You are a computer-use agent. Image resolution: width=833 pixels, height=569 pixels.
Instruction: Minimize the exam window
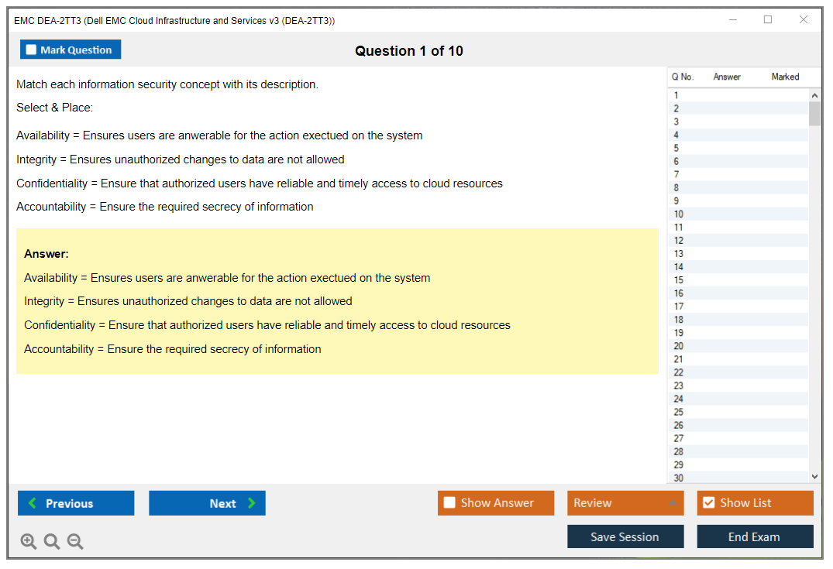[732, 20]
